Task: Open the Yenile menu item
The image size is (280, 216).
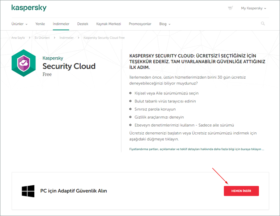Action: (40, 24)
